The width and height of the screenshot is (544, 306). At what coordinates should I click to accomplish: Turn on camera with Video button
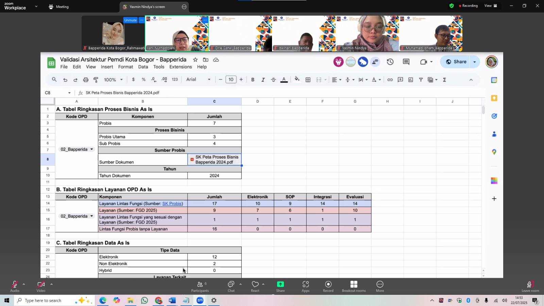41,286
